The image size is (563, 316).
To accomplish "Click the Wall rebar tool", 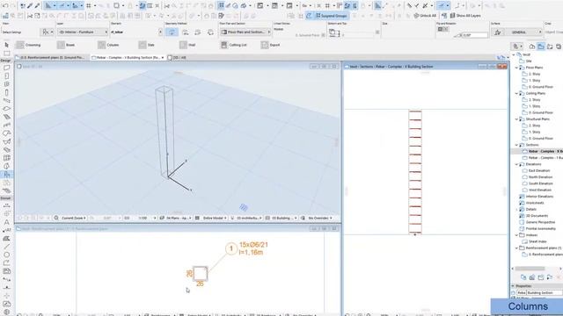I will click(x=187, y=45).
